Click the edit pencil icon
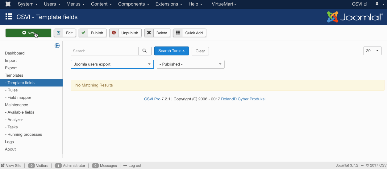Viewport: 387px width, 169px height. pos(59,33)
